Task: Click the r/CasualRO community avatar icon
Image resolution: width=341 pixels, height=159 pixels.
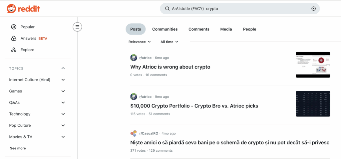Action: pos(134,133)
